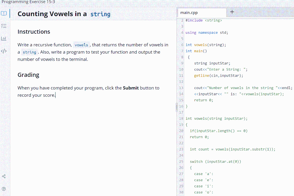Click line number 20 in the editor
The height and width of the screenshot is (196, 294).
coord(181,131)
